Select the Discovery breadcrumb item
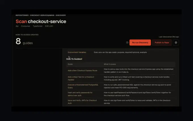193x121 pixels. click(61, 15)
